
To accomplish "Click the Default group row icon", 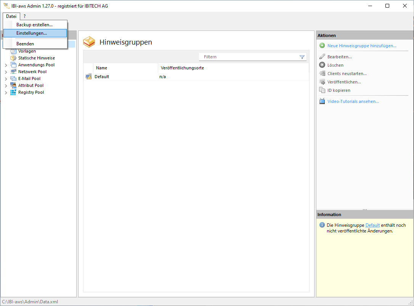I will [88, 77].
